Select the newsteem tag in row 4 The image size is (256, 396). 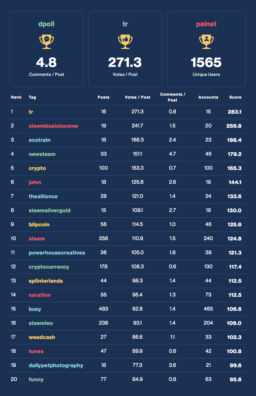[42, 154]
